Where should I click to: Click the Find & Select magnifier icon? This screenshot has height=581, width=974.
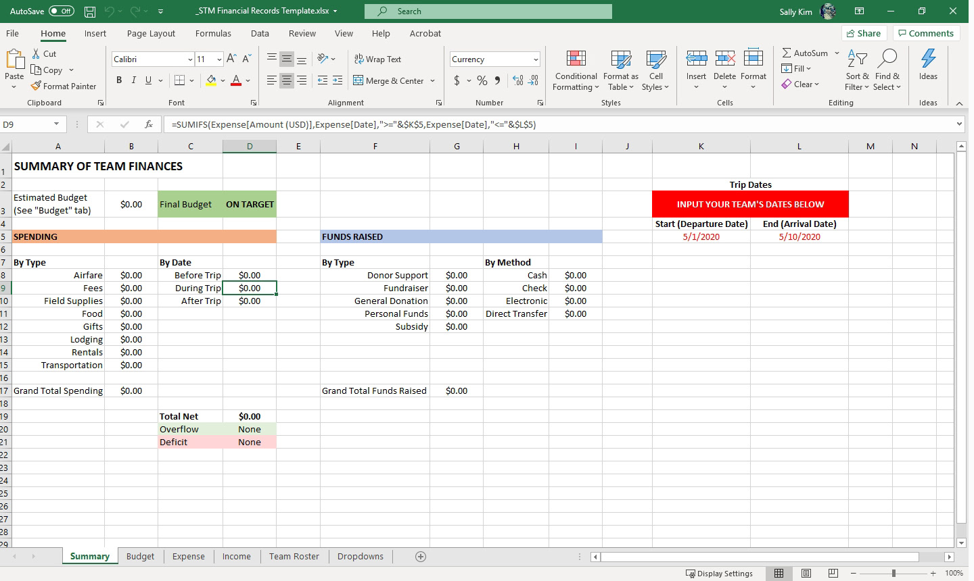coord(887,59)
